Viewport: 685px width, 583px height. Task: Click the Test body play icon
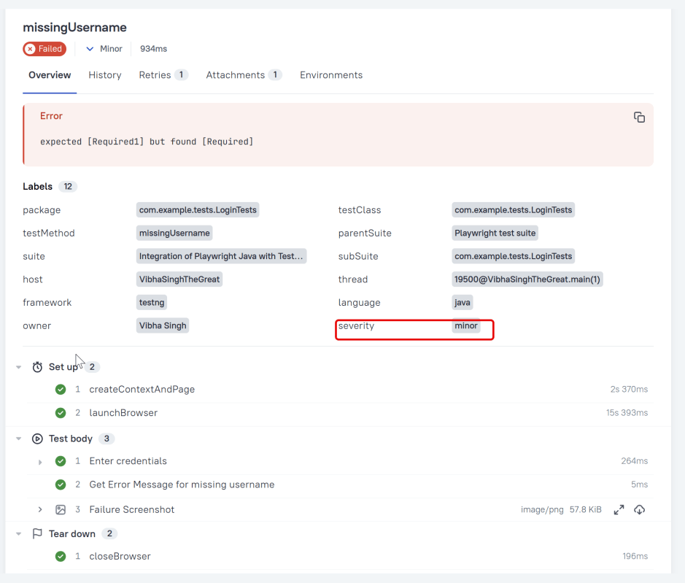[38, 439]
